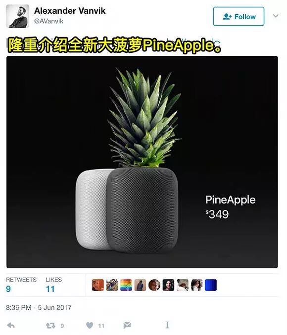Click the yellow Chinese caption text

tap(114, 45)
